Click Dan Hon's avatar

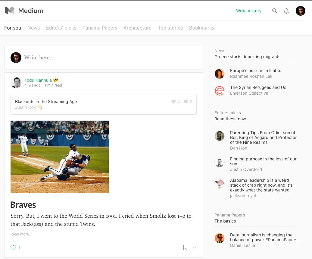point(220,136)
